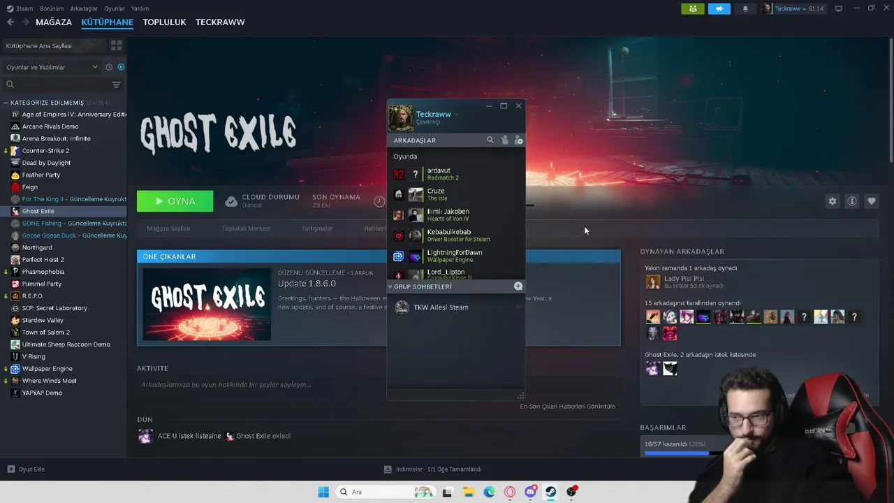The width and height of the screenshot is (894, 503).
Task: Open the friends activity green button
Action: click(x=693, y=8)
